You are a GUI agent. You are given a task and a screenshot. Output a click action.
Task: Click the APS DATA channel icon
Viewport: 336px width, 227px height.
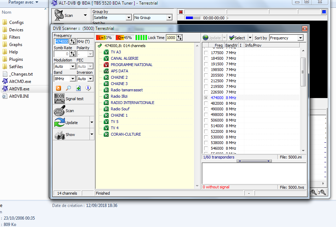click(x=106, y=71)
